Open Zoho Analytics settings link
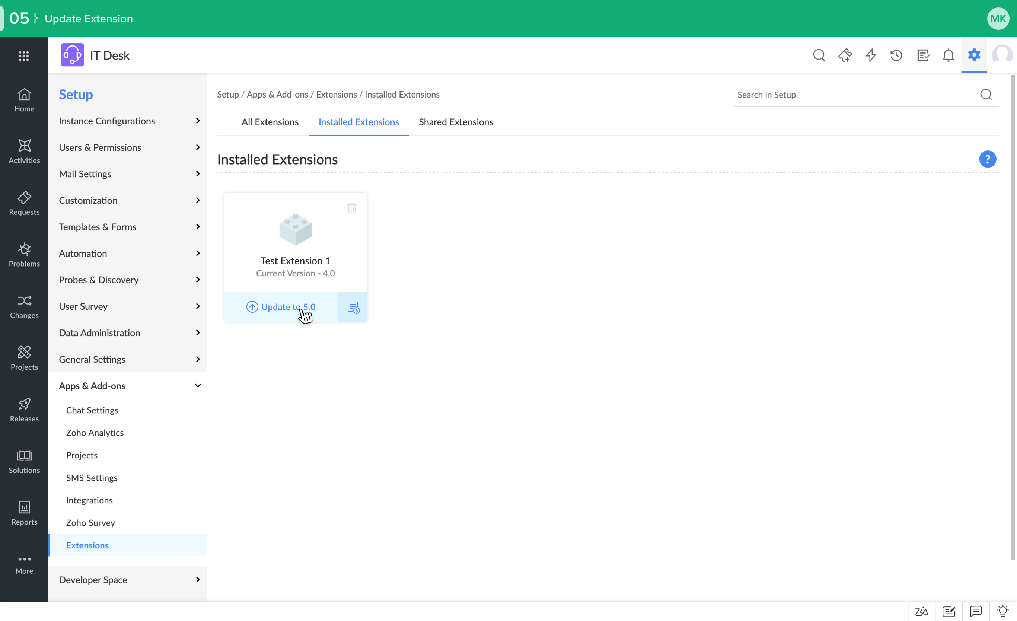Image resolution: width=1017 pixels, height=621 pixels. (x=95, y=433)
